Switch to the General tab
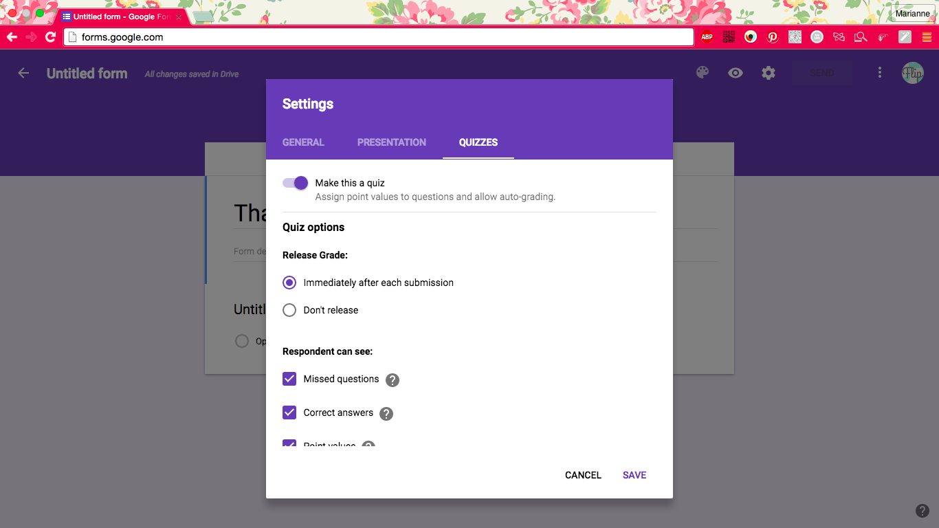The height and width of the screenshot is (528, 939). pos(303,142)
